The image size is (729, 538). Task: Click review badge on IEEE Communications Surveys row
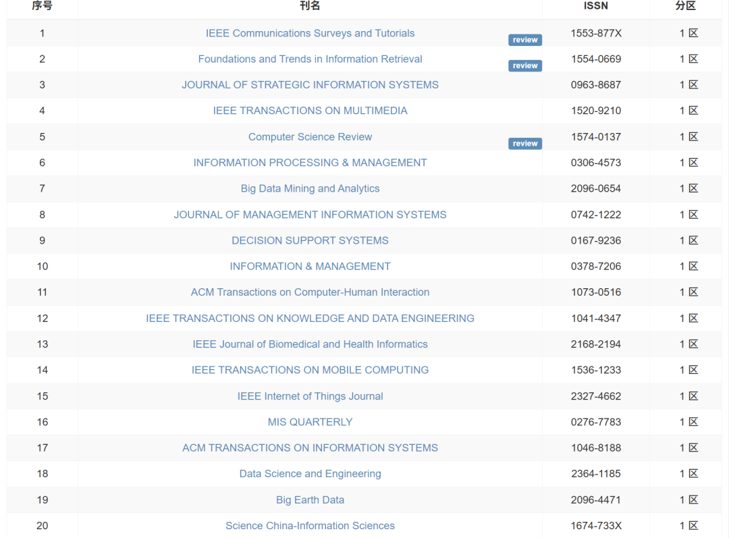coord(525,40)
